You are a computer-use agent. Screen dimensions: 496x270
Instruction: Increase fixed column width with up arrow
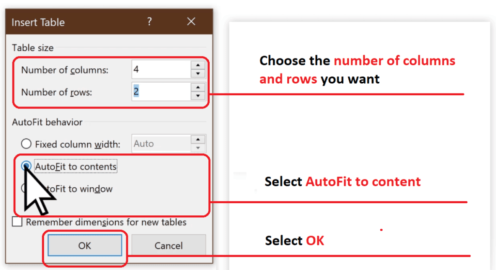[198, 139]
